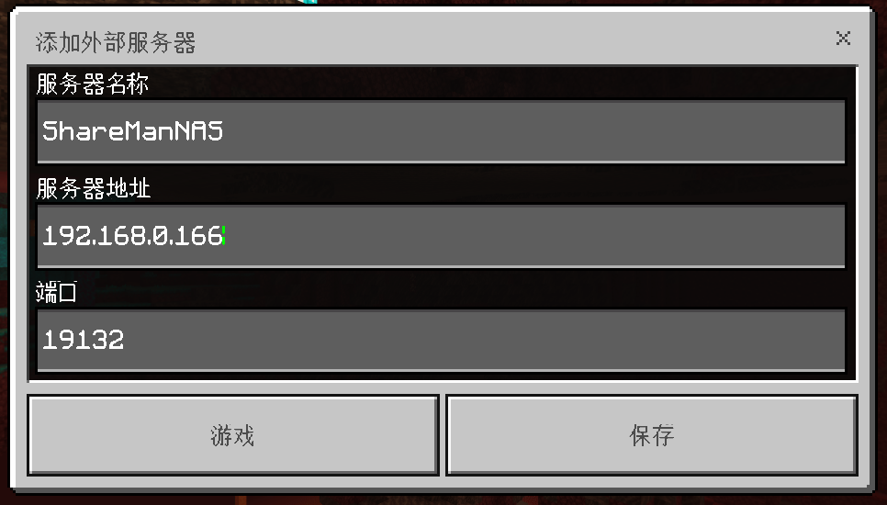Close the 添加外部服务器 dialog with the X

843,38
